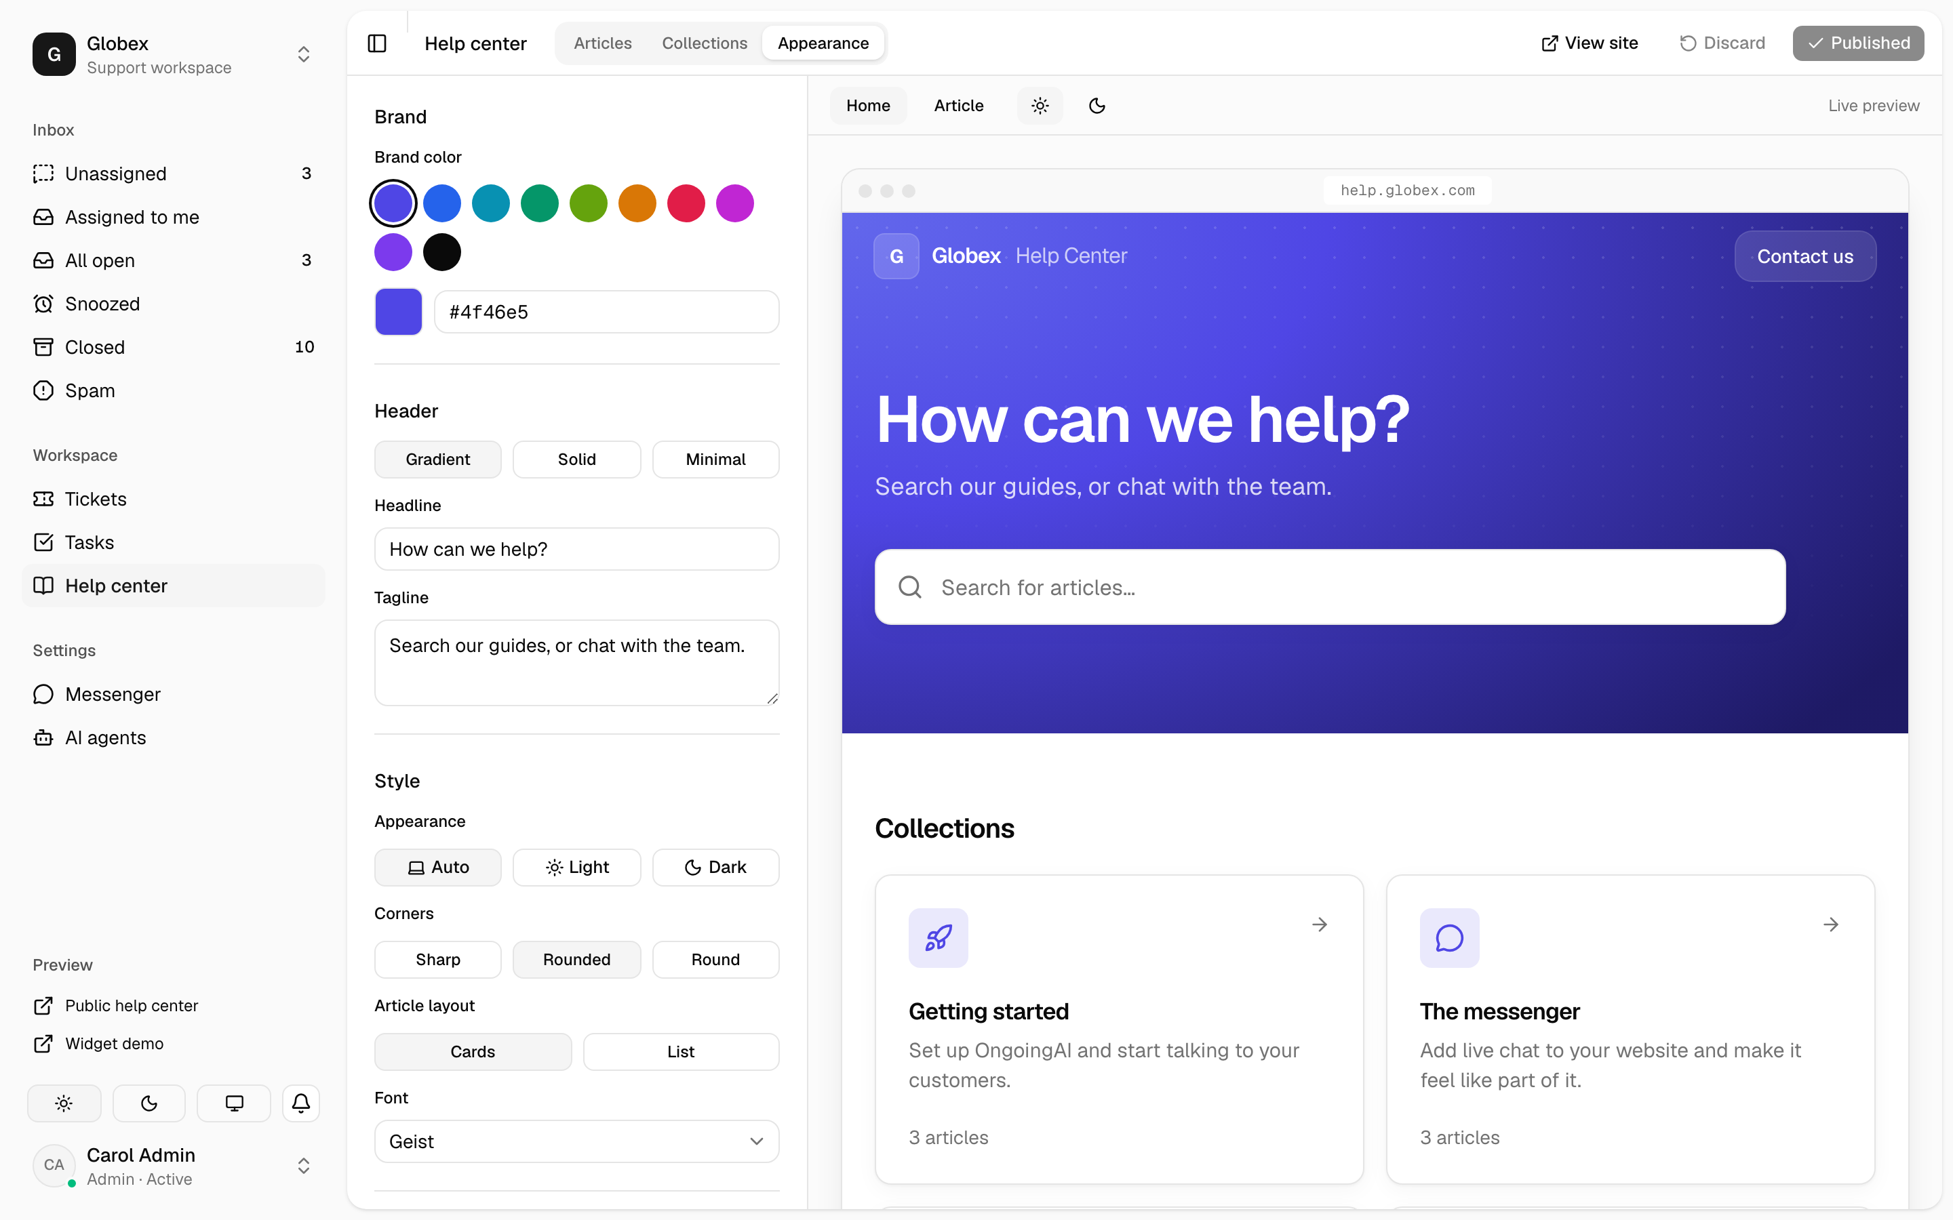Viewport: 1953px width, 1220px height.
Task: Switch live preview to dark mode moon icon
Action: [x=1097, y=106]
